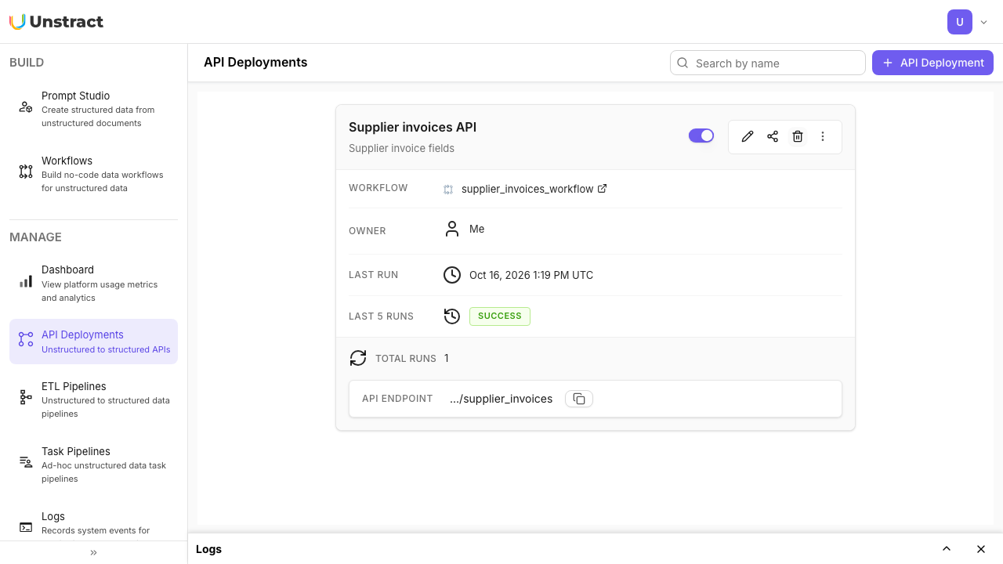Close the Logs panel
Image resolution: width=1003 pixels, height=564 pixels.
point(981,549)
